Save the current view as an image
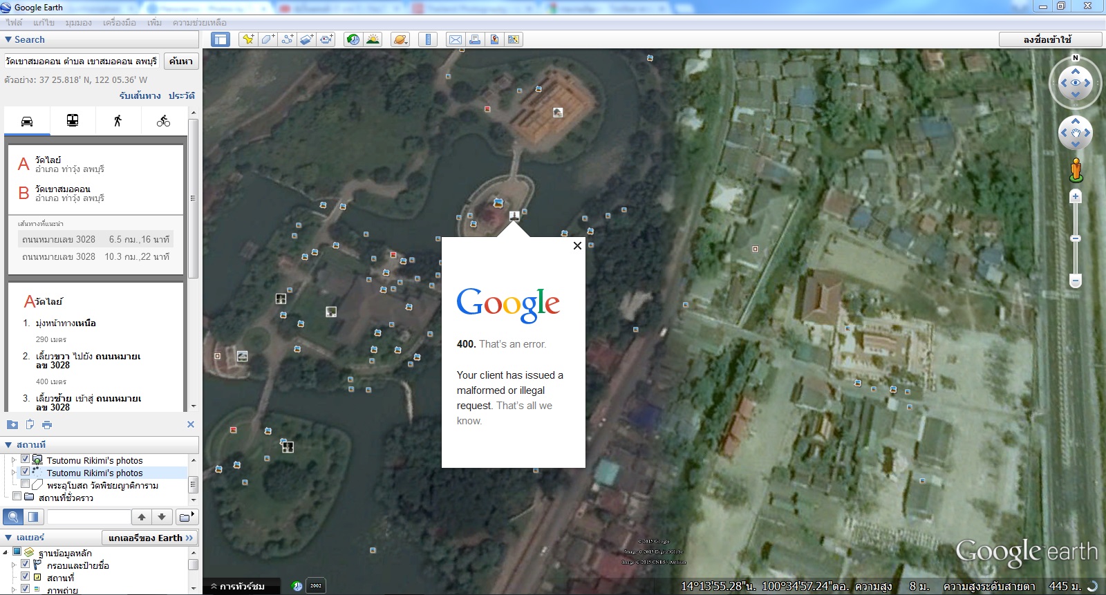This screenshot has height=595, width=1106. click(x=494, y=39)
